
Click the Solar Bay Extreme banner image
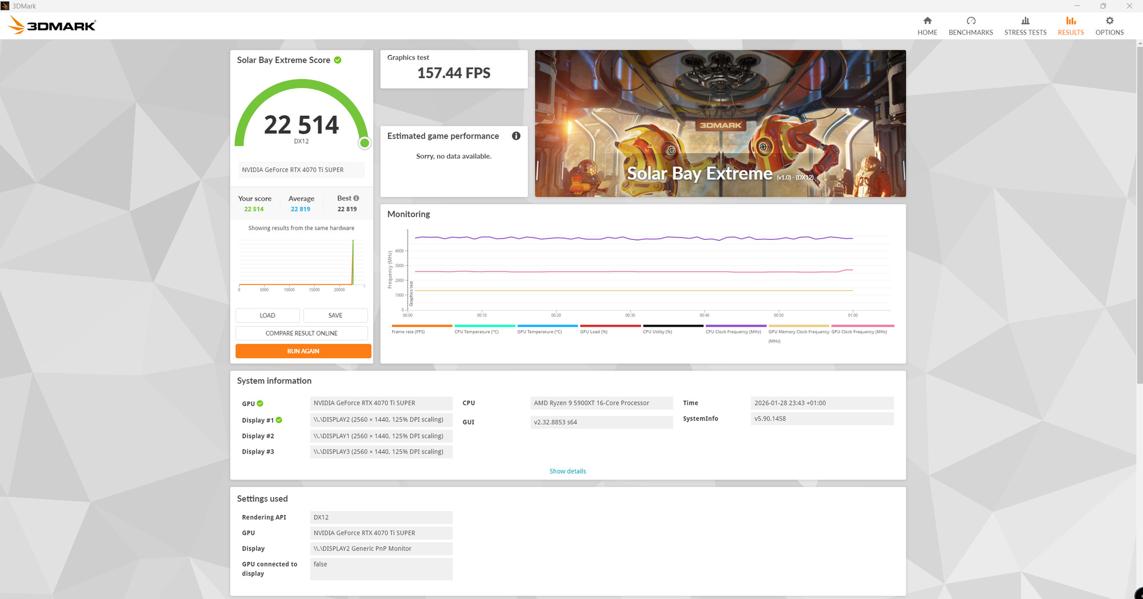(720, 123)
